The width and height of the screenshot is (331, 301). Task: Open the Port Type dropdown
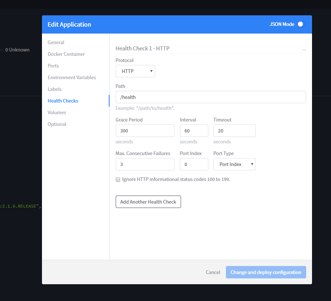click(234, 164)
